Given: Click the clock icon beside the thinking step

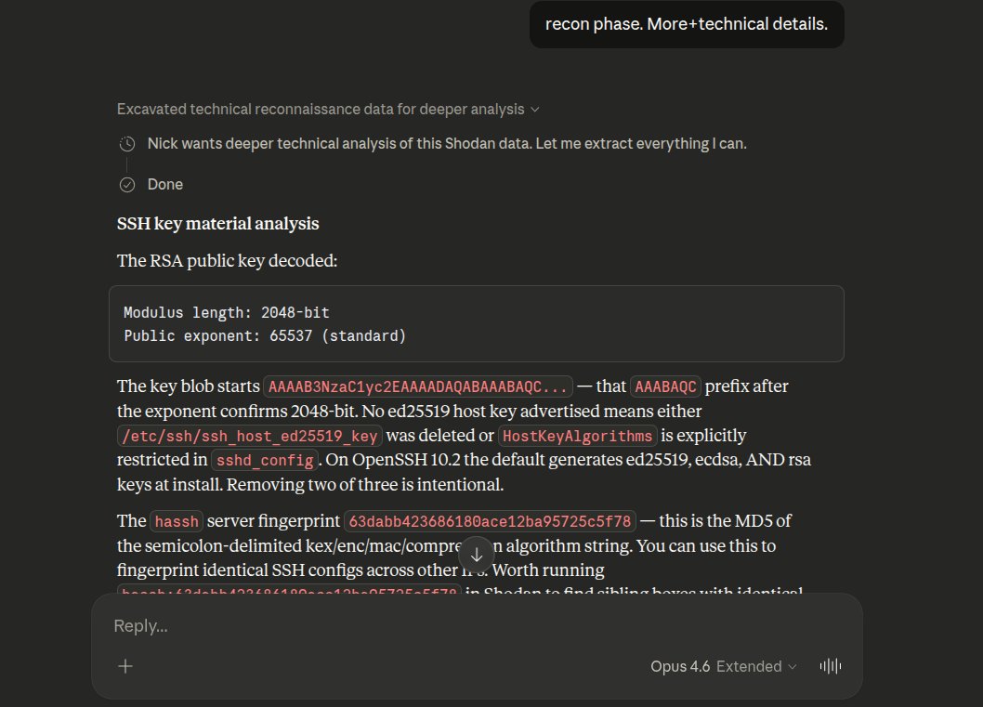Looking at the screenshot, I should [127, 144].
